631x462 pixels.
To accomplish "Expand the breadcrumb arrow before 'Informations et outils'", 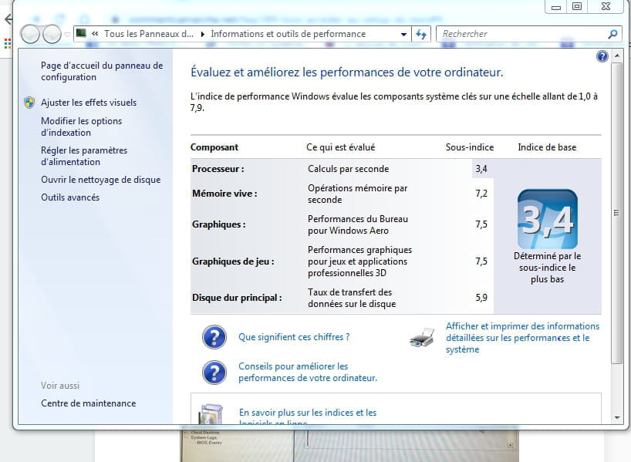I will point(202,34).
